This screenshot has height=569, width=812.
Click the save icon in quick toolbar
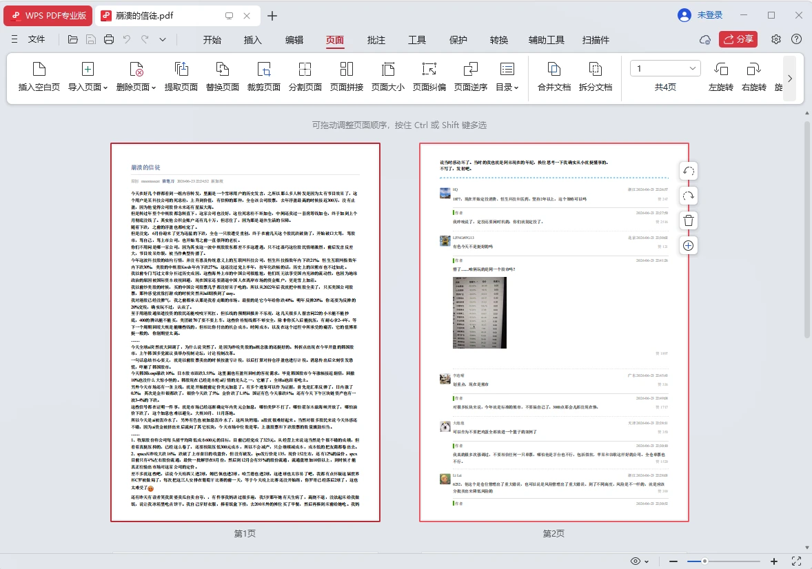coord(90,39)
